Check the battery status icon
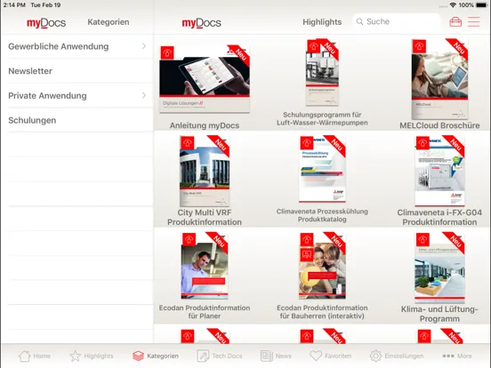 pyautogui.click(x=481, y=5)
